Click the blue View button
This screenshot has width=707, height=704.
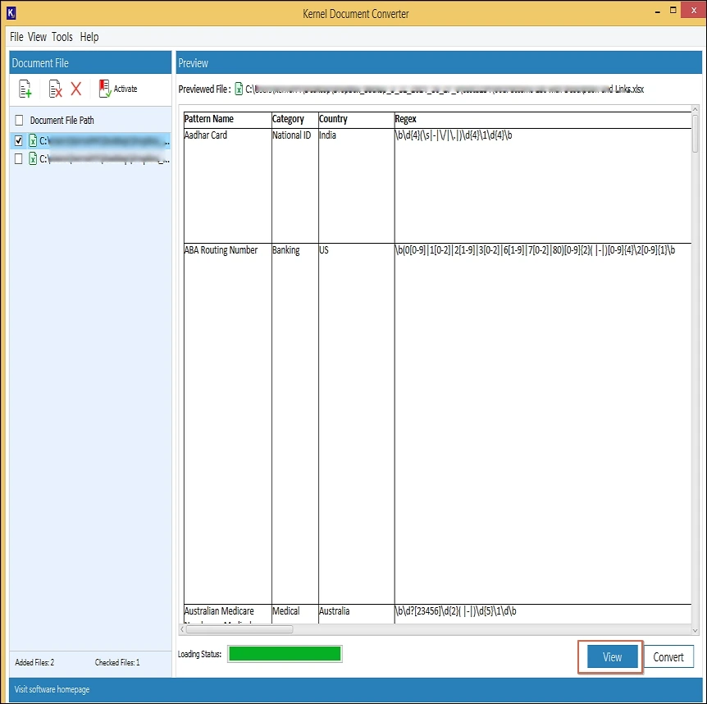tap(613, 656)
